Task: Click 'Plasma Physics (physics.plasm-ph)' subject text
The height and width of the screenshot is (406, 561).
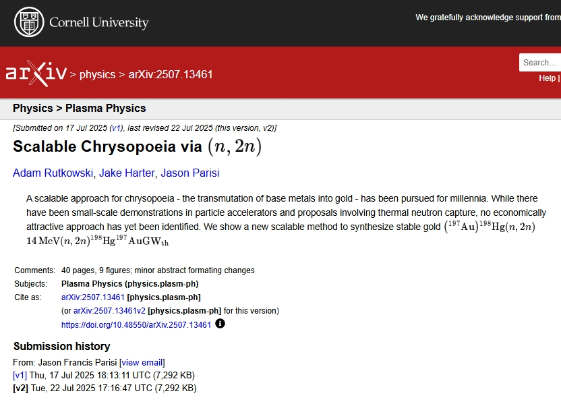Action: [x=130, y=284]
